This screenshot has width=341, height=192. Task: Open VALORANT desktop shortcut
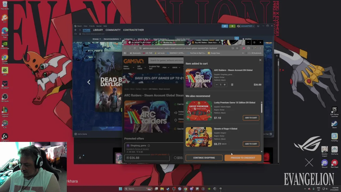5,85
